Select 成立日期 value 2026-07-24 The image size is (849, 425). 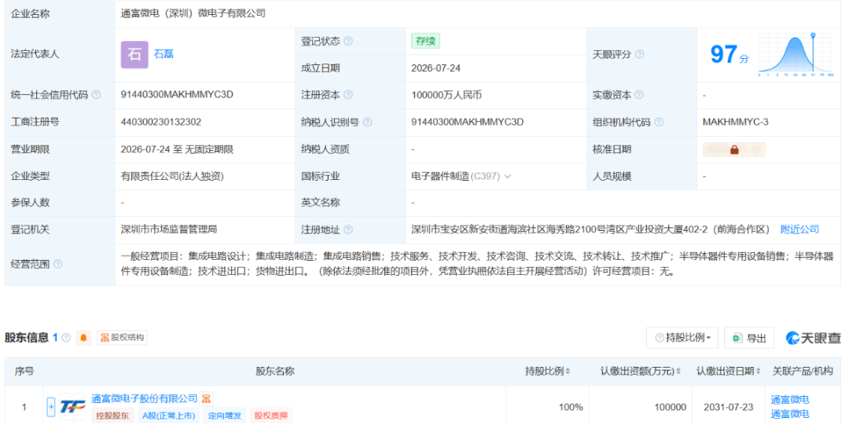[x=436, y=68]
